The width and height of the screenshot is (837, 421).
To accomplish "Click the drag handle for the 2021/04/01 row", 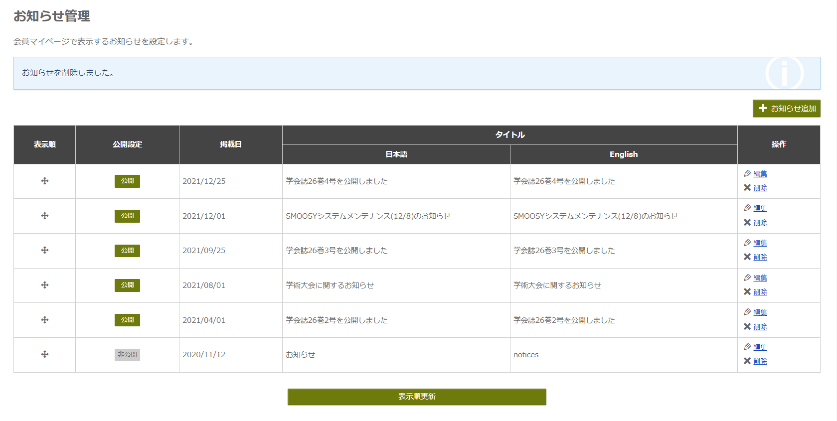I will coord(45,320).
